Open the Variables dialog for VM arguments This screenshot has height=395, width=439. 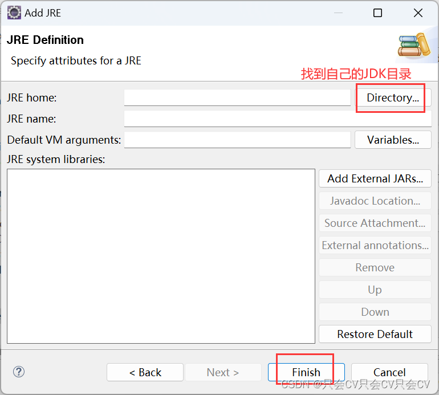pos(393,140)
